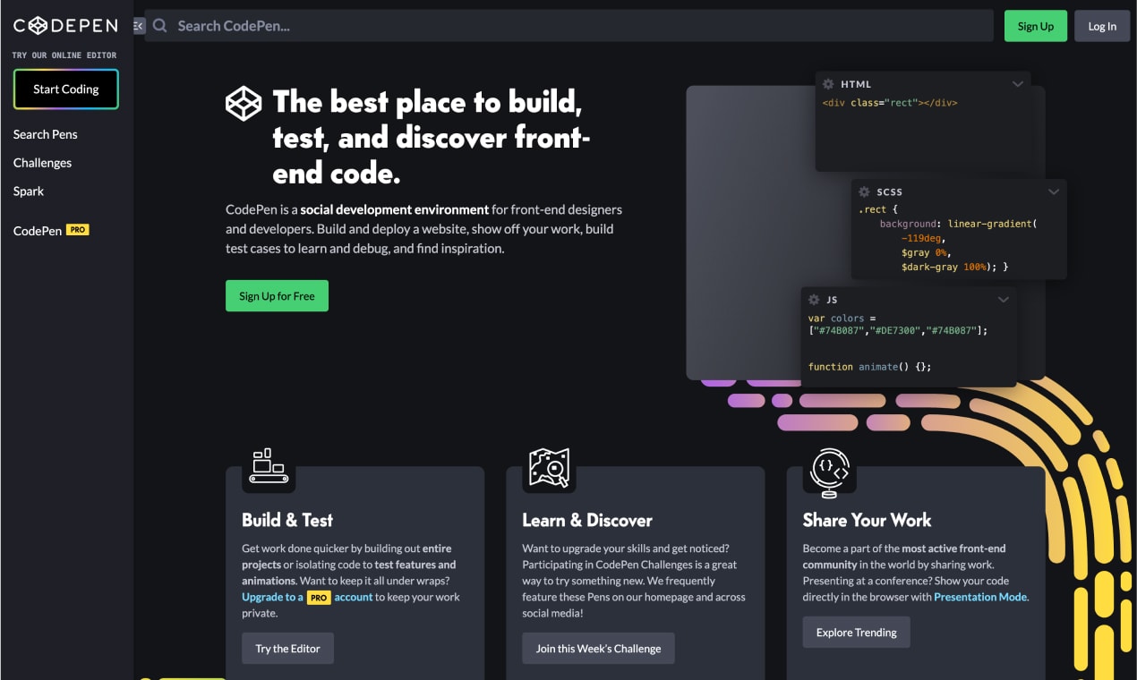Click Sign Up for Free button

coord(277,296)
